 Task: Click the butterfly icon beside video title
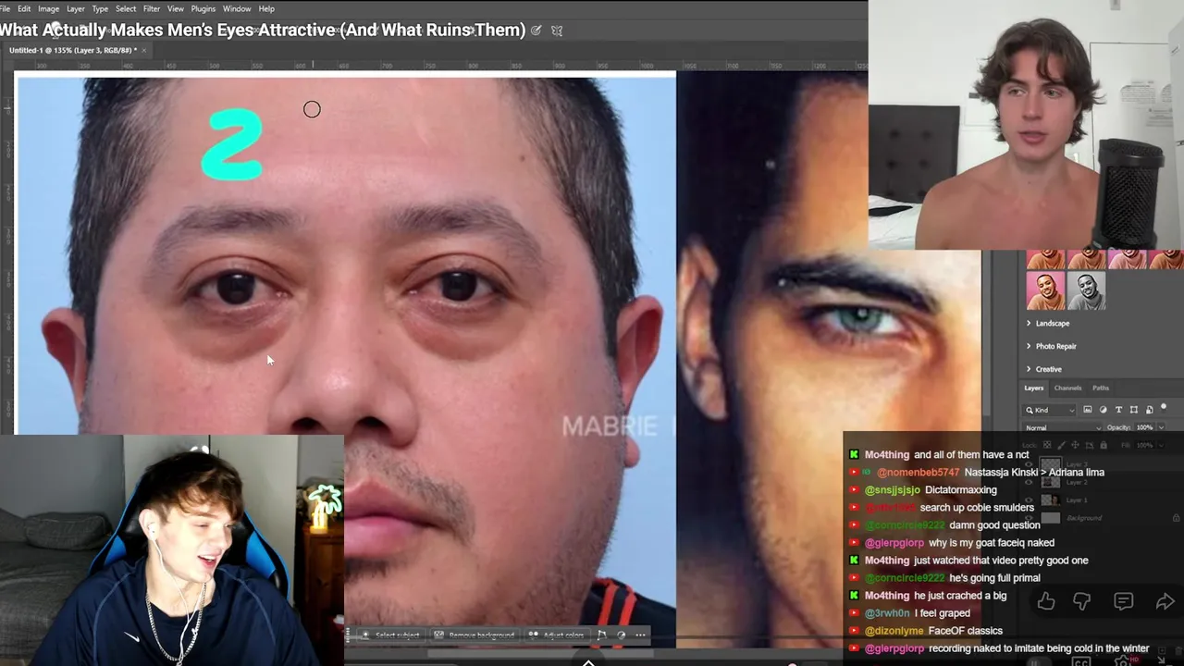click(x=557, y=31)
